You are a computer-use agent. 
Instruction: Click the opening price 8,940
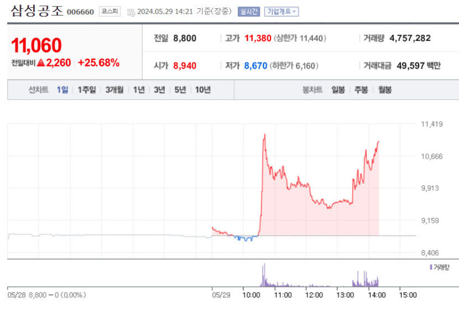click(185, 66)
